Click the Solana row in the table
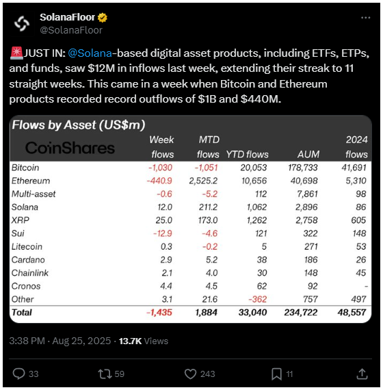This screenshot has width=383, height=390. click(191, 207)
